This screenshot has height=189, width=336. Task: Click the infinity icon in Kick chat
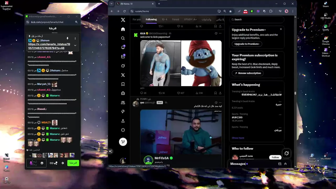tap(51, 163)
